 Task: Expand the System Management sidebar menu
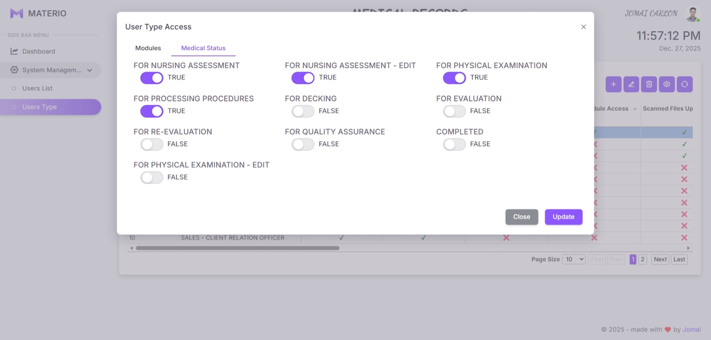coord(51,70)
